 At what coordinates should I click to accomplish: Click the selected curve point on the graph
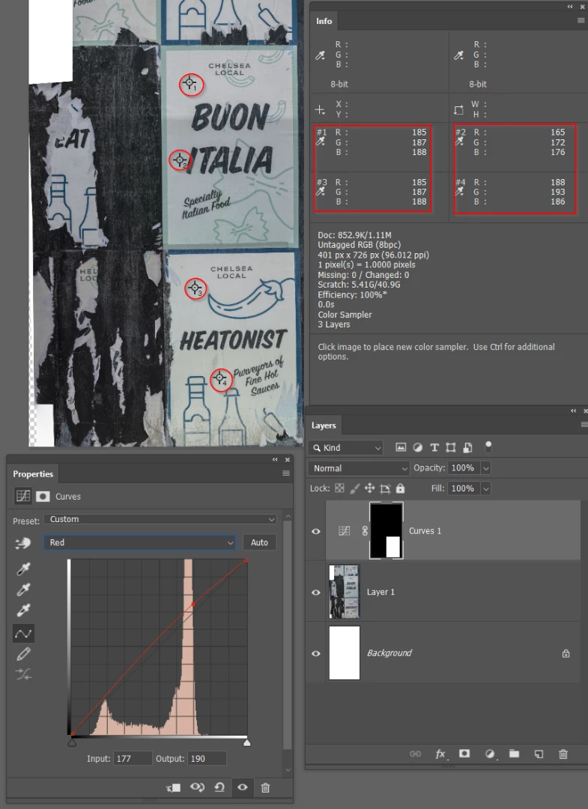click(x=193, y=604)
